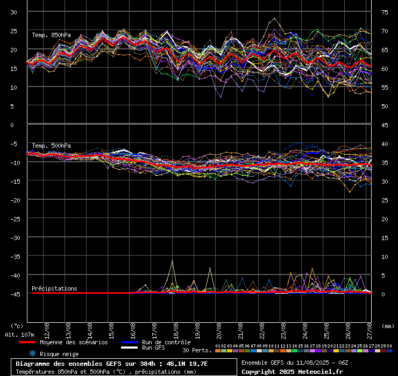Viewport: 398px width, 376px height.
Task: Select perturbation 17 light magenta swatch
Action: (x=312, y=351)
